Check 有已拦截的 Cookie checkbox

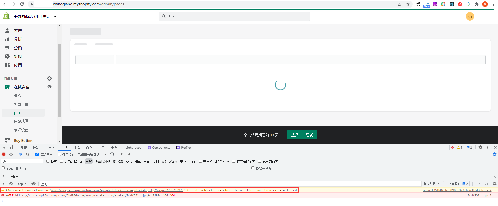200,161
